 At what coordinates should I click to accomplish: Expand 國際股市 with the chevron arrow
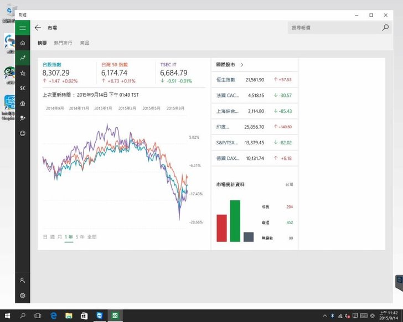pos(242,65)
